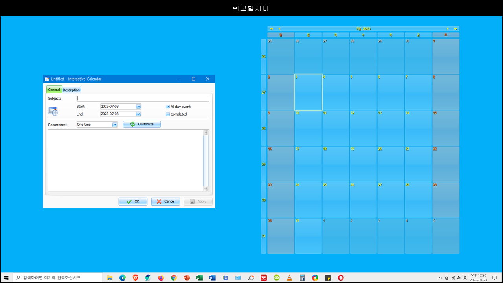Launch Microsoft Edge from taskbar

click(x=123, y=277)
